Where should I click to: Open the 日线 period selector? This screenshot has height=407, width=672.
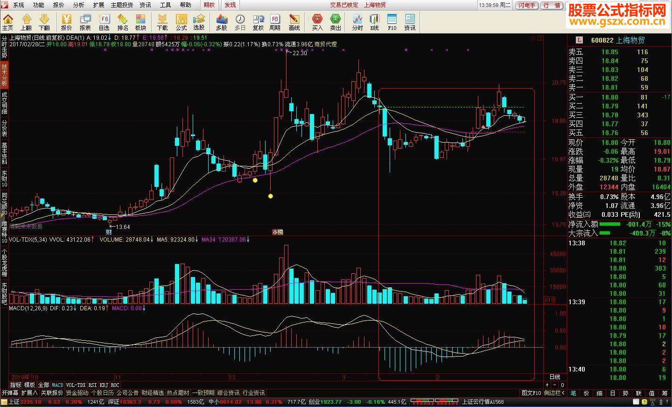(555, 377)
